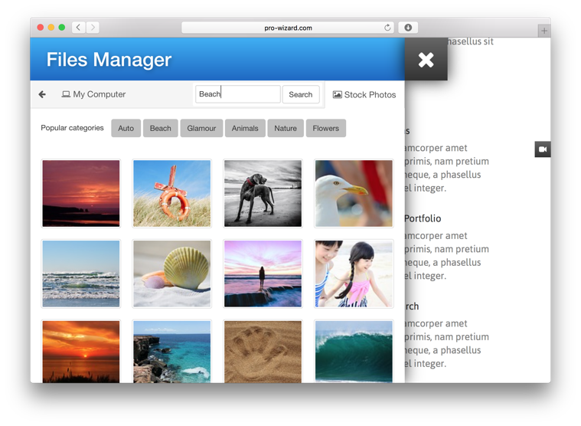The width and height of the screenshot is (581, 426).
Task: Open the browser downloads icon
Action: pyautogui.click(x=408, y=28)
